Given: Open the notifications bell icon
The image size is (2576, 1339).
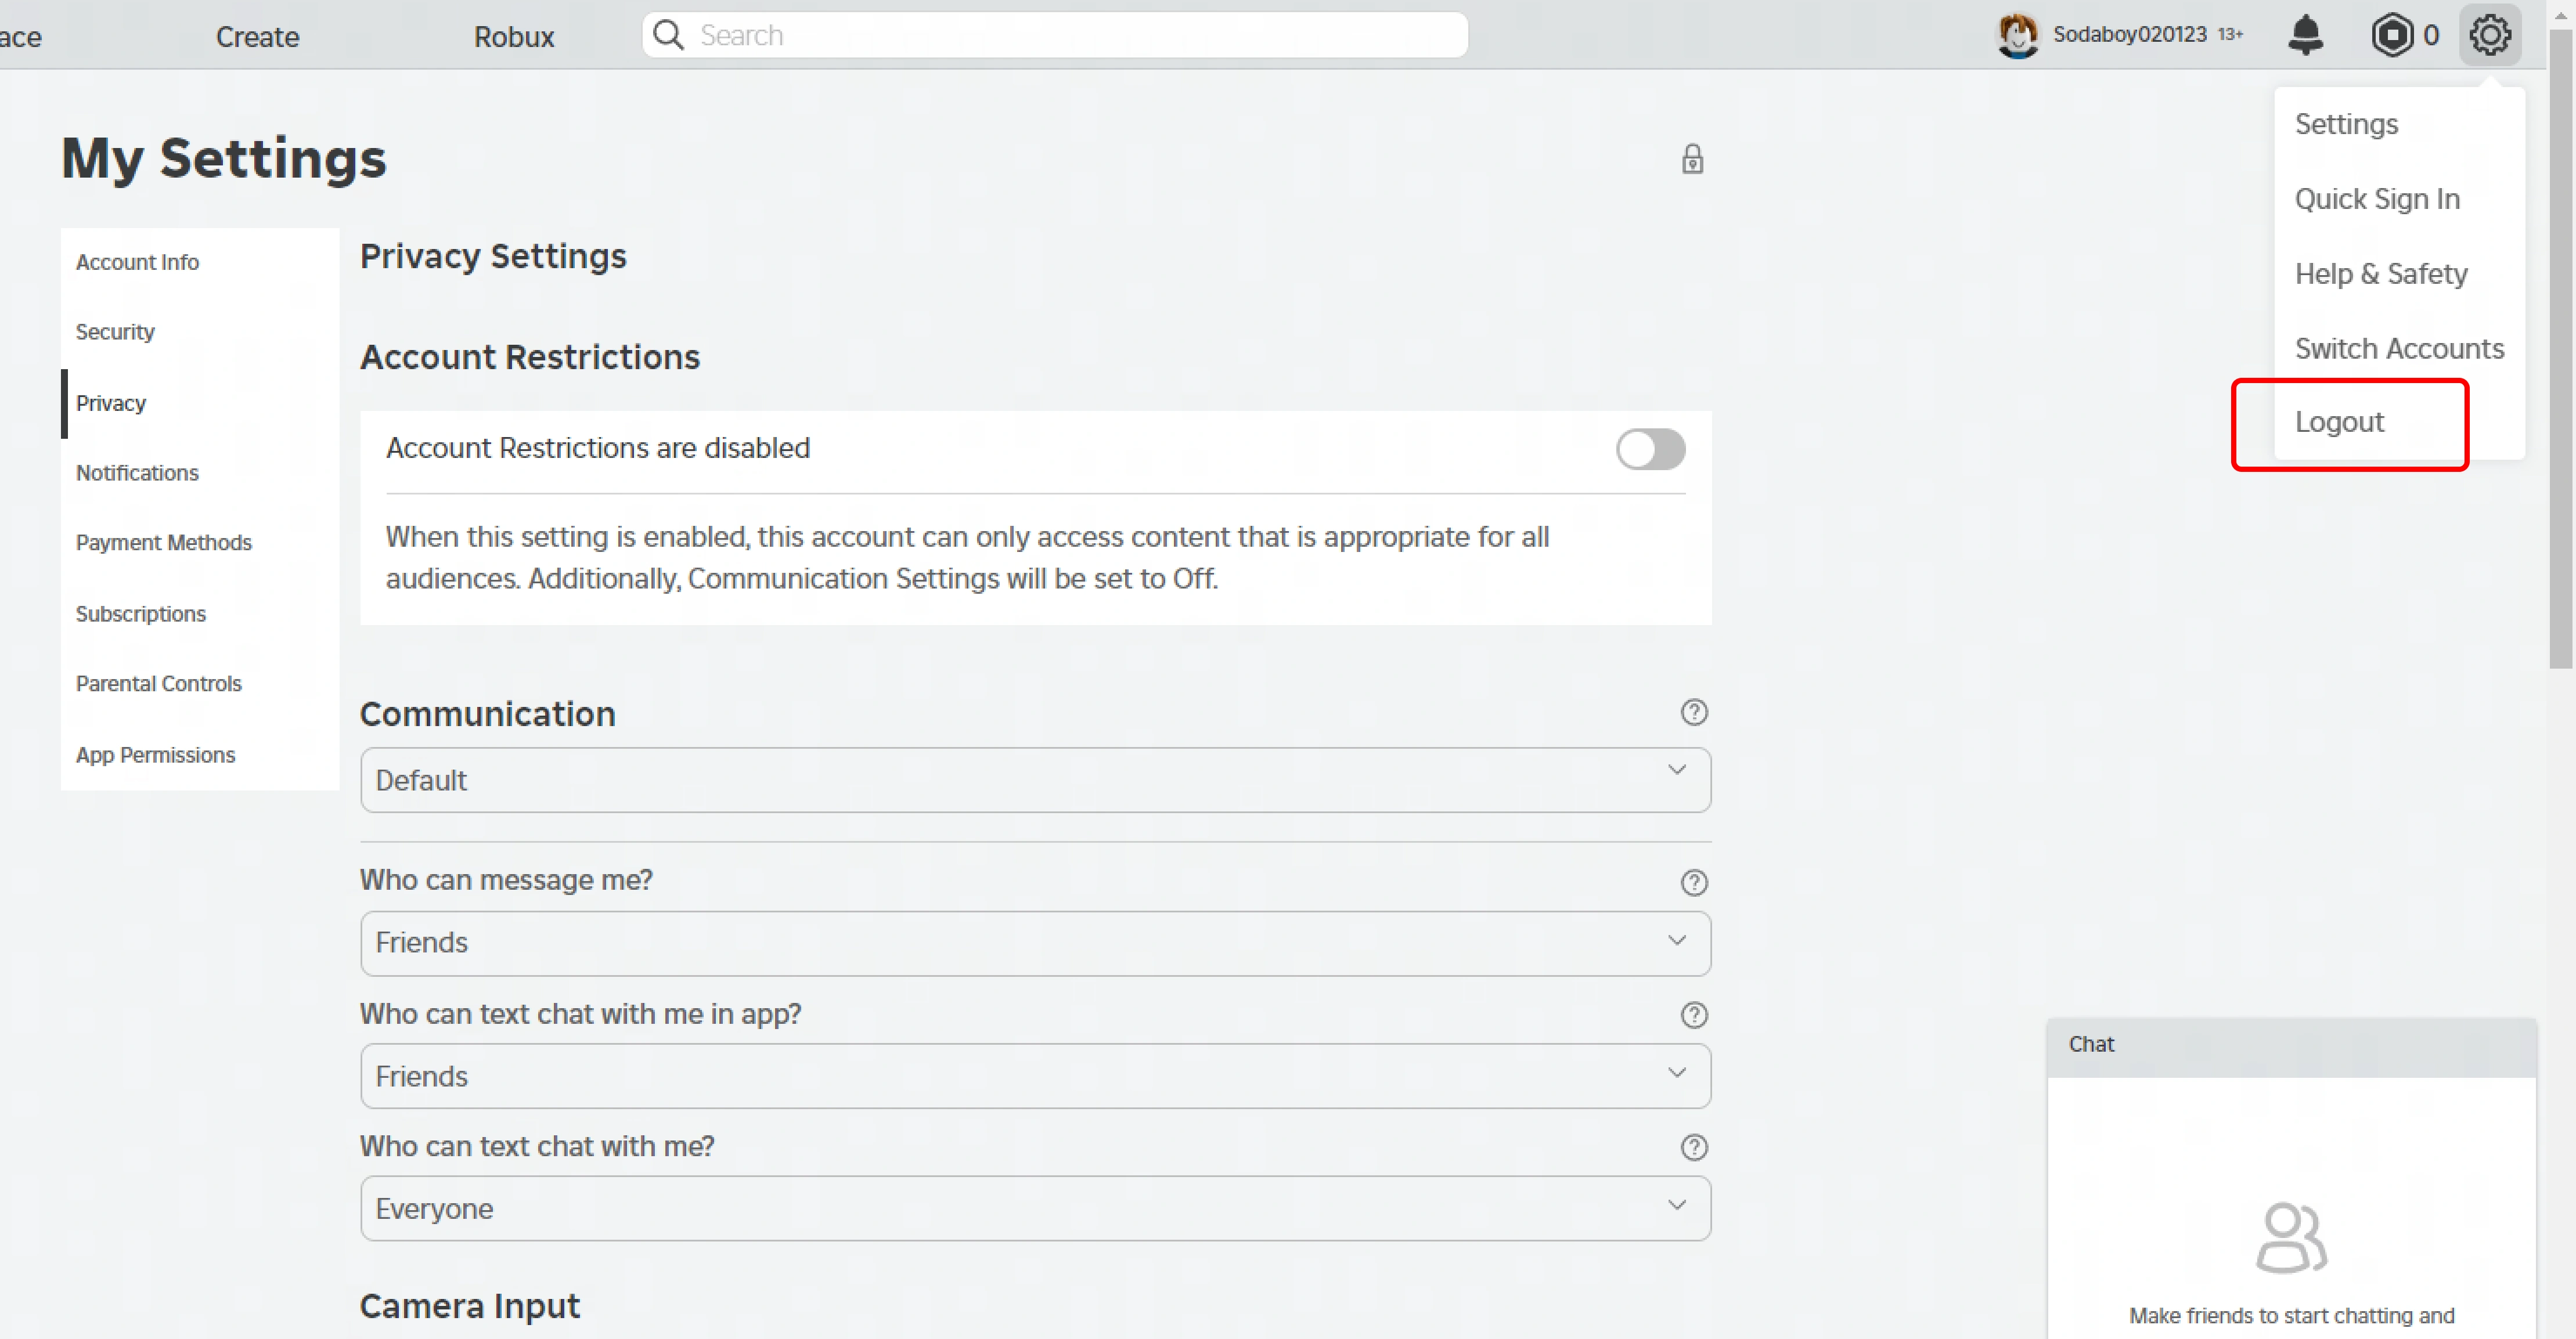Looking at the screenshot, I should tap(2305, 35).
